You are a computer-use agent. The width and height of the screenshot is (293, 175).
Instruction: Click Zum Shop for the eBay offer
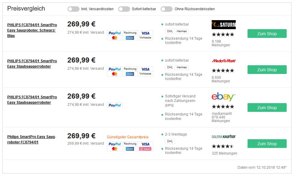coord(267,107)
